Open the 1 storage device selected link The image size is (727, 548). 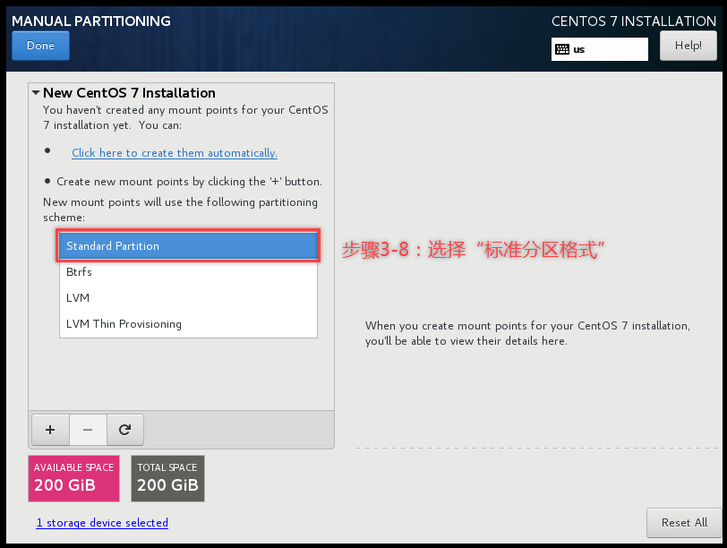[102, 523]
